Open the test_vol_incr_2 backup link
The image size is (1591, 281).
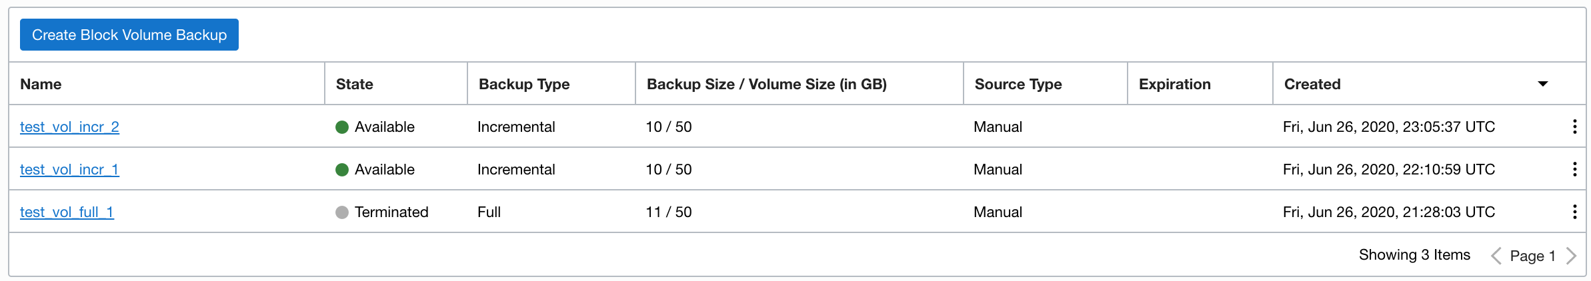(x=69, y=127)
